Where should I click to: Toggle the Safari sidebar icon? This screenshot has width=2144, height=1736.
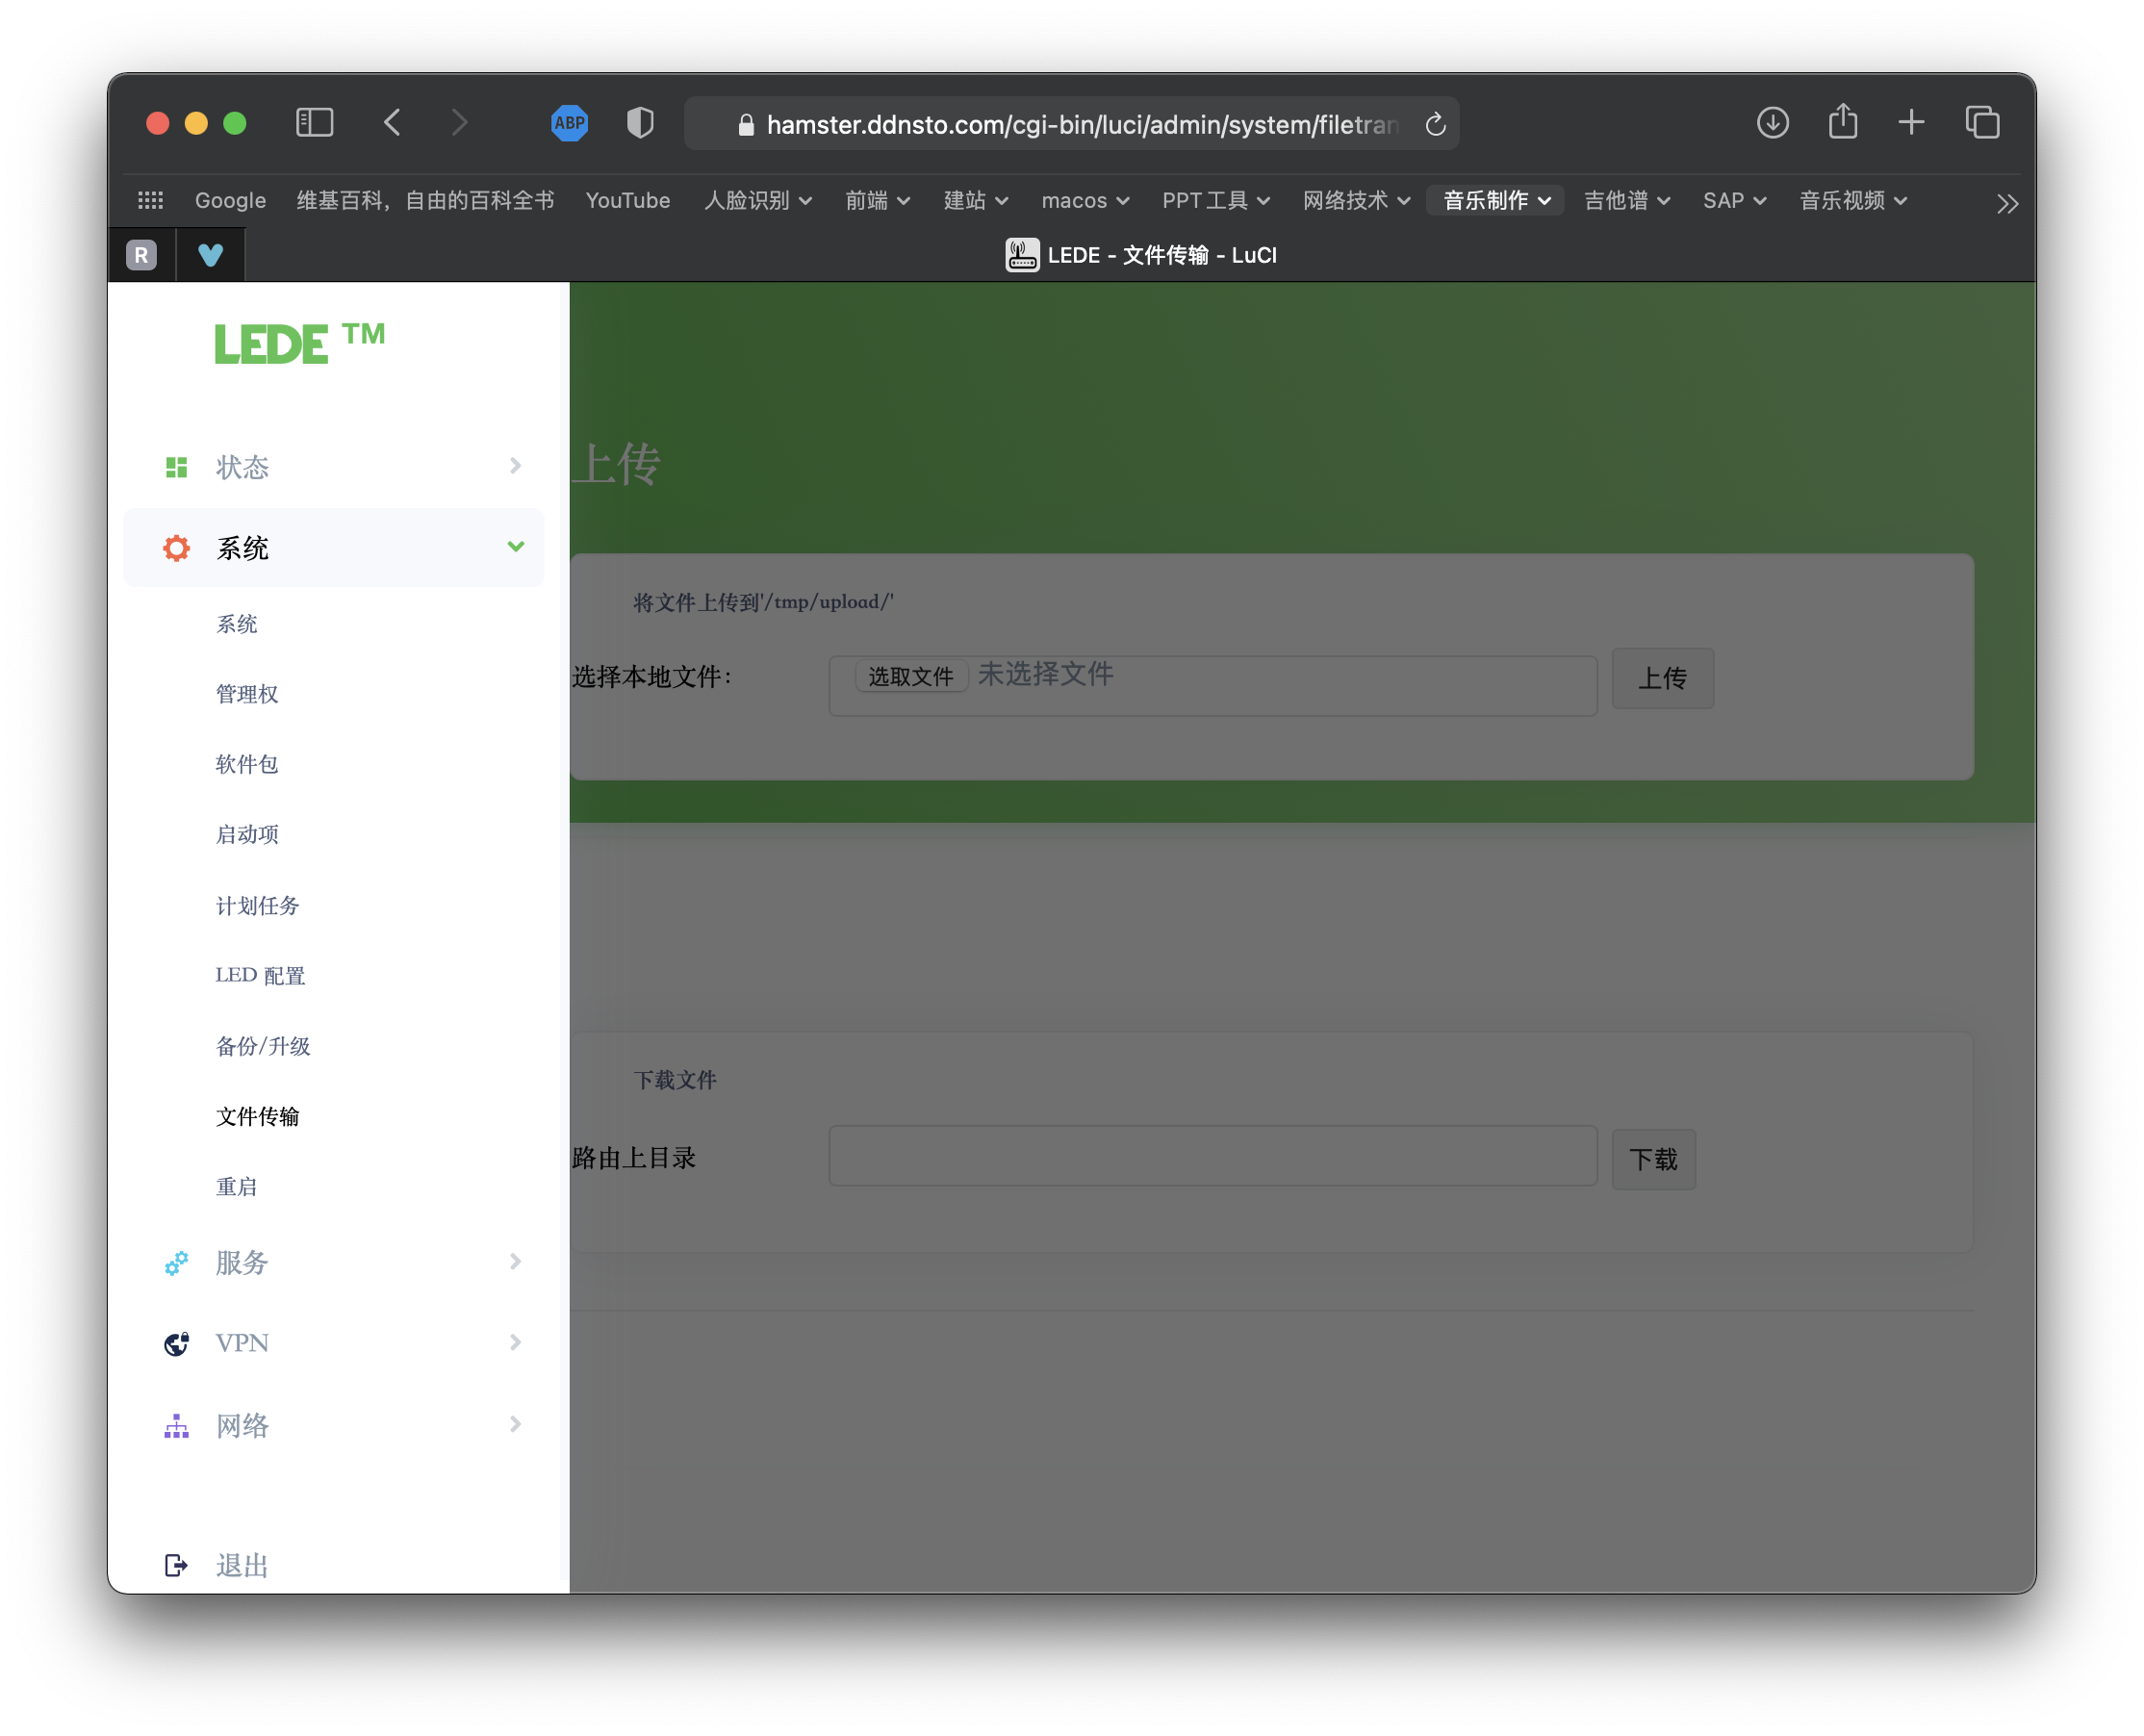315,123
